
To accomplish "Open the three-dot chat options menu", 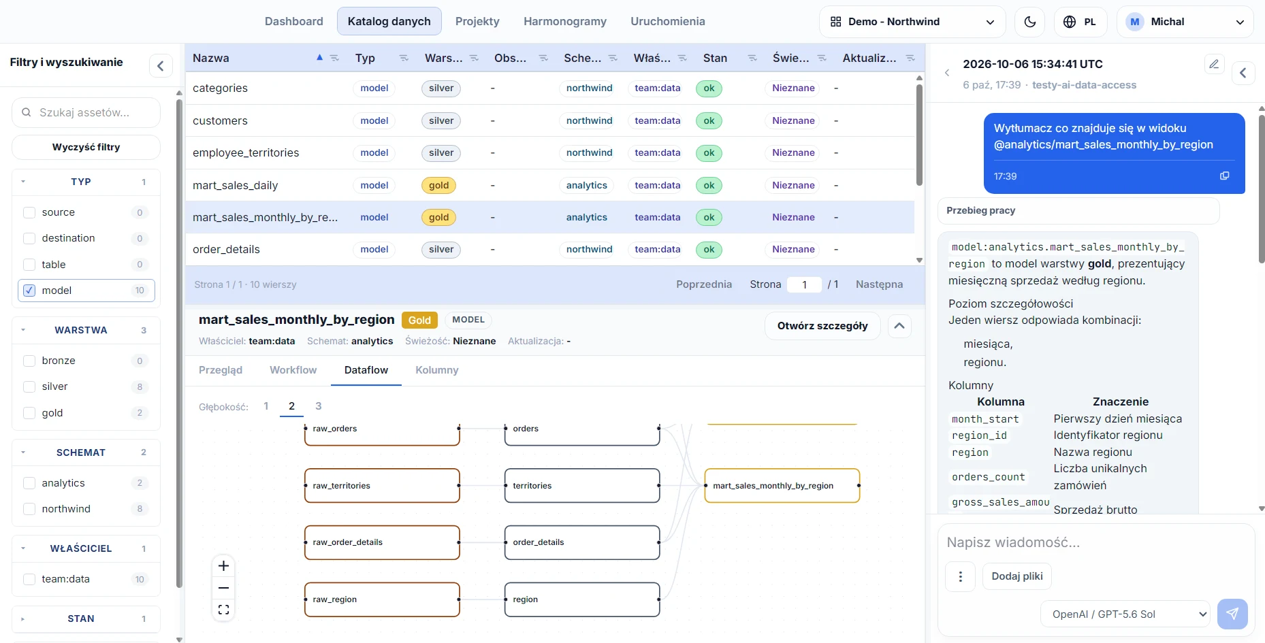I will 961,576.
